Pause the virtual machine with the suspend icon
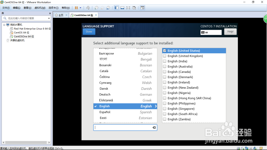Viewport: 267px width, 150px height. pos(76,8)
